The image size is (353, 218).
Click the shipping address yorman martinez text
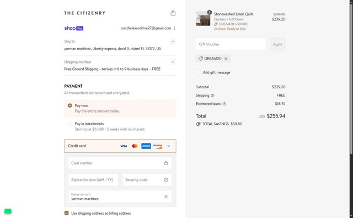click(x=113, y=49)
